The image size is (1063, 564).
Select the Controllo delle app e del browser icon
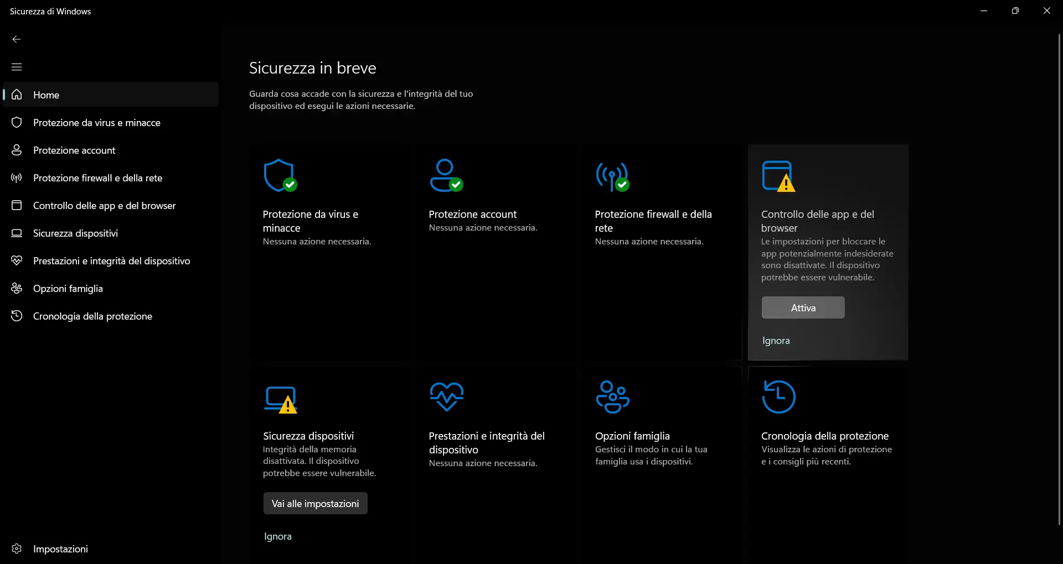tap(17, 205)
